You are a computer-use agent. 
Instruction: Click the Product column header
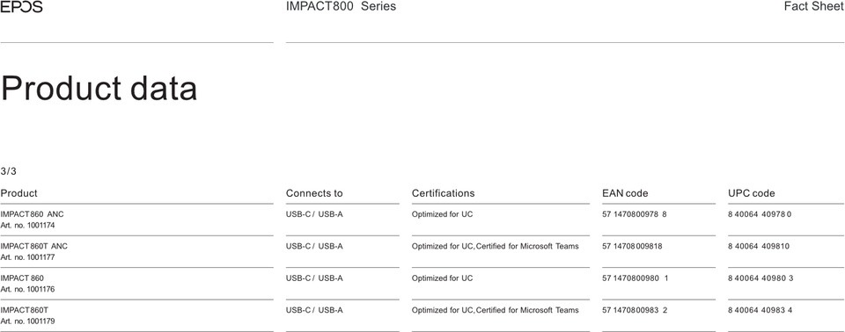(18, 193)
